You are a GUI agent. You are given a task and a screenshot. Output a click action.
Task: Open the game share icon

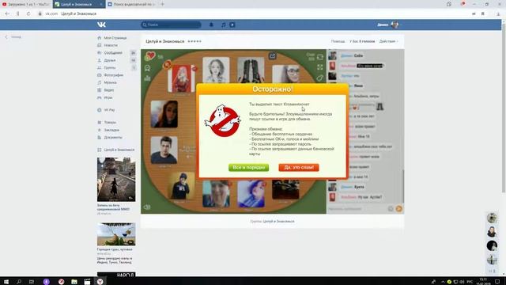tap(272, 56)
